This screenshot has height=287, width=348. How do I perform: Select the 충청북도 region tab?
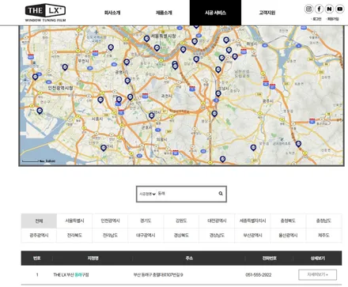(x=288, y=221)
